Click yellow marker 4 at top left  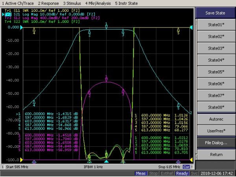point(34,31)
